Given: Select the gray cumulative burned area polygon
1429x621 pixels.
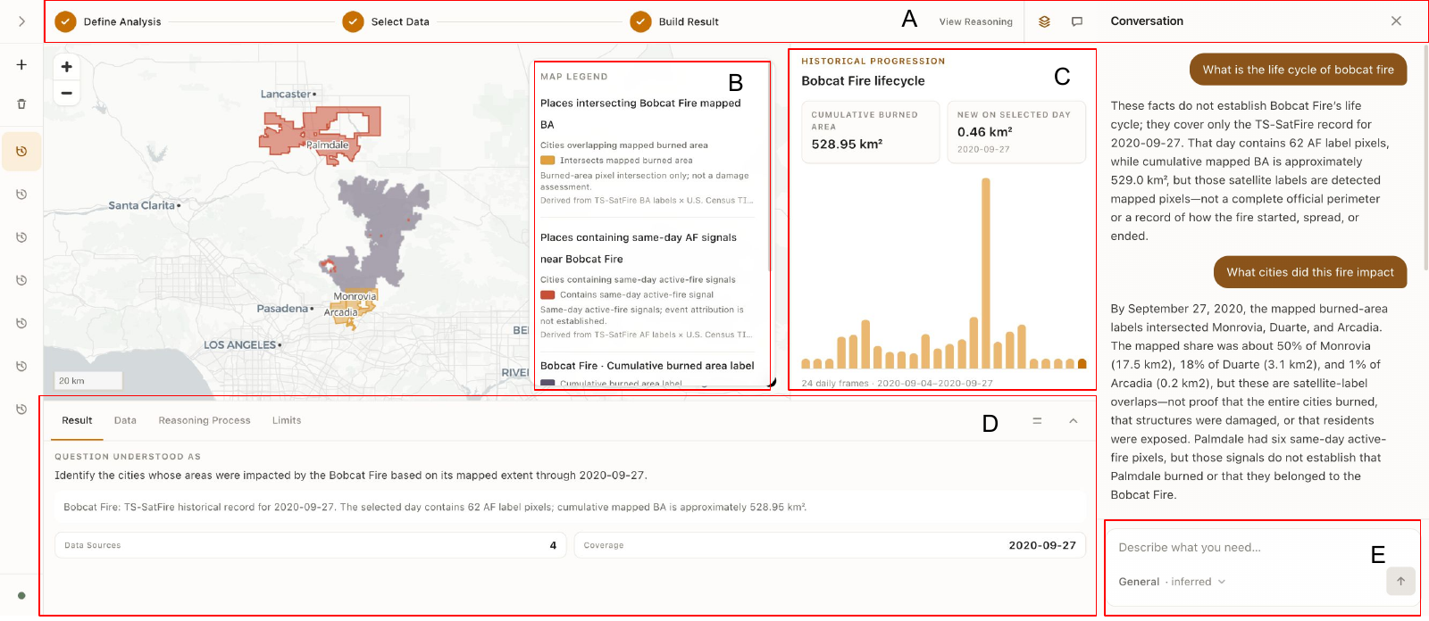Looking at the screenshot, I should pyautogui.click(x=380, y=223).
